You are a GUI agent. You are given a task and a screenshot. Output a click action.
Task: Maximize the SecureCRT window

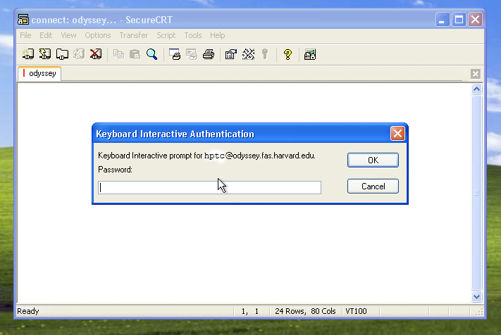(459, 20)
